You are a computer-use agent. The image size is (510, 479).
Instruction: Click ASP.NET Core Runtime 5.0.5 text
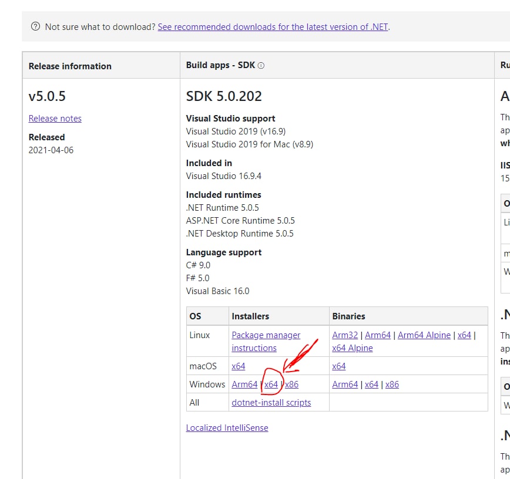240,221
